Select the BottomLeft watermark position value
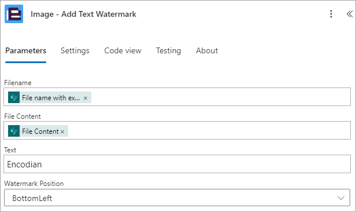Screen dimensions: 356x212 (x=32, y=198)
